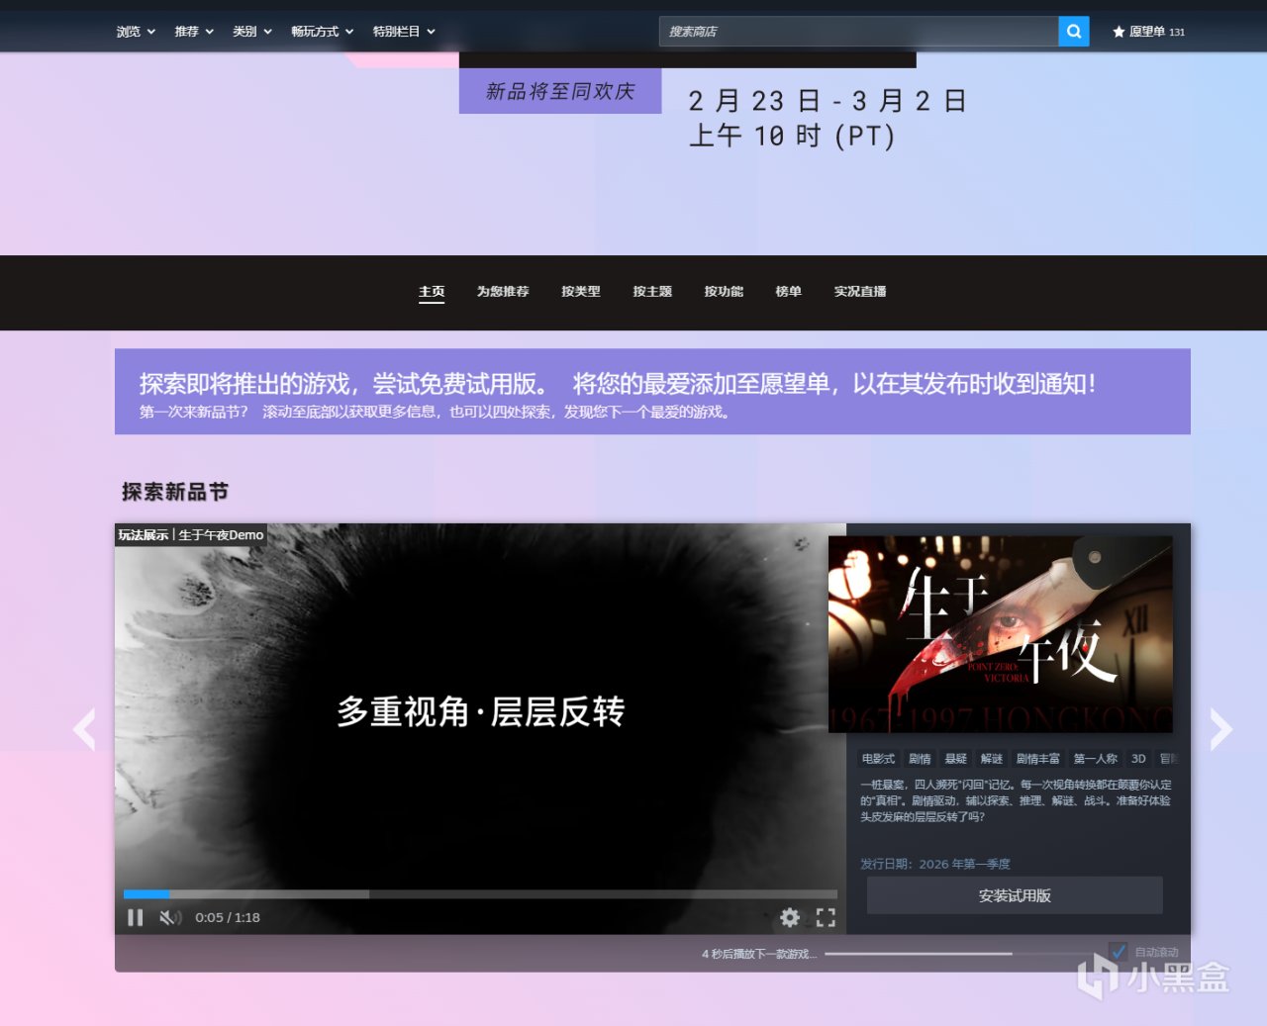Click the 3D tag
The image size is (1267, 1026).
coord(1138,759)
